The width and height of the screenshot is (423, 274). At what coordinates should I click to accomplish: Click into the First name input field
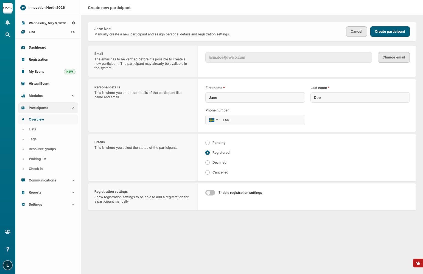255,97
